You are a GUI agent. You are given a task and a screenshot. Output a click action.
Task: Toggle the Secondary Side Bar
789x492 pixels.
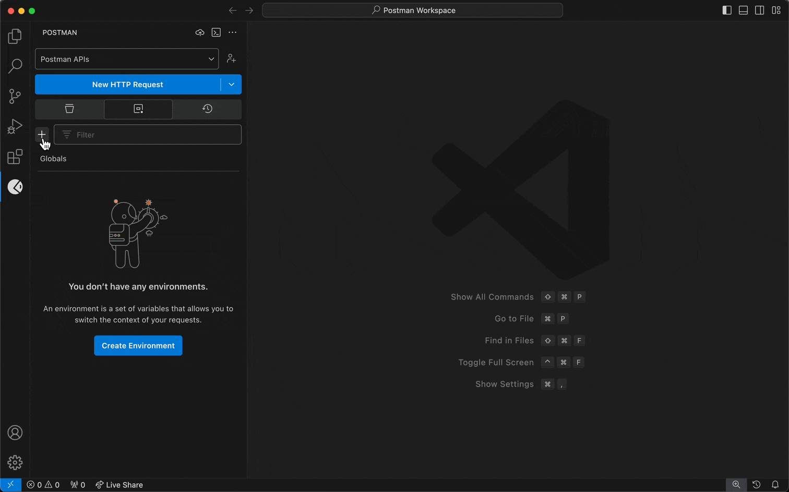point(760,10)
